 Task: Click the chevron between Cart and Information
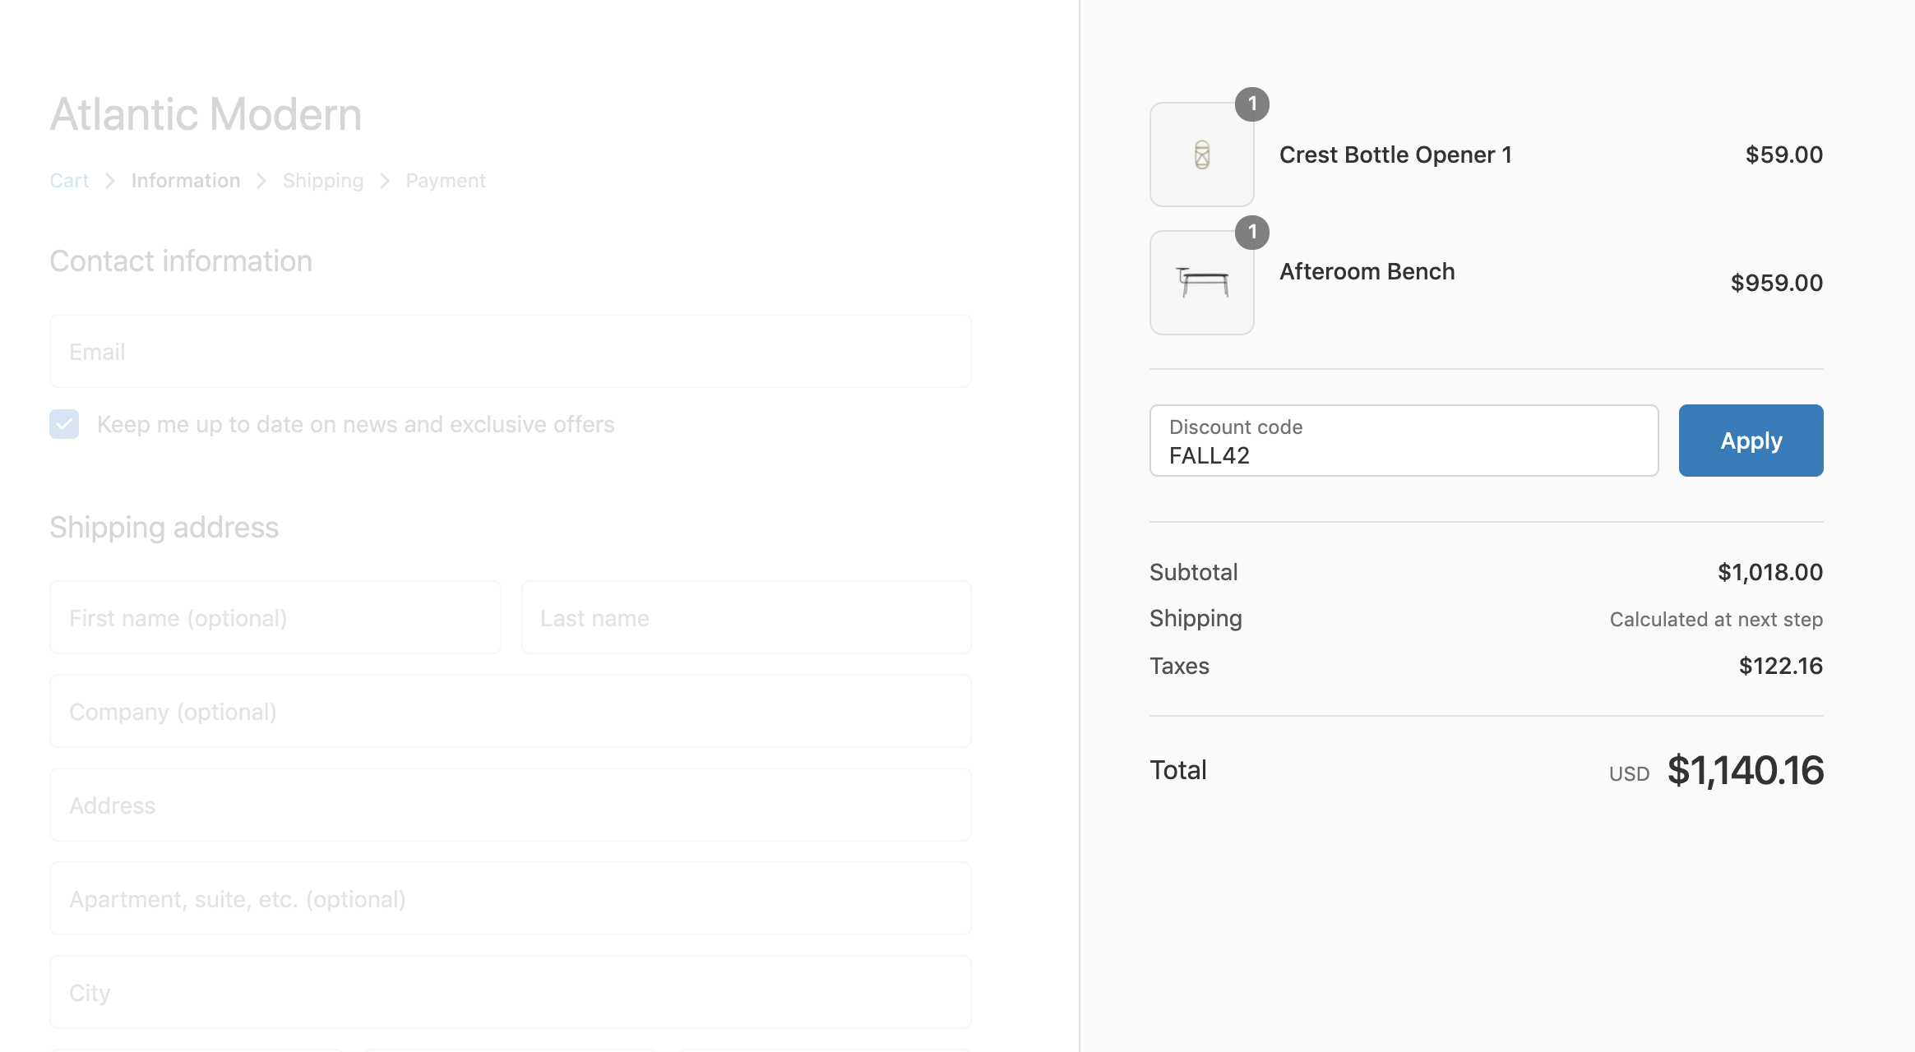click(x=109, y=180)
